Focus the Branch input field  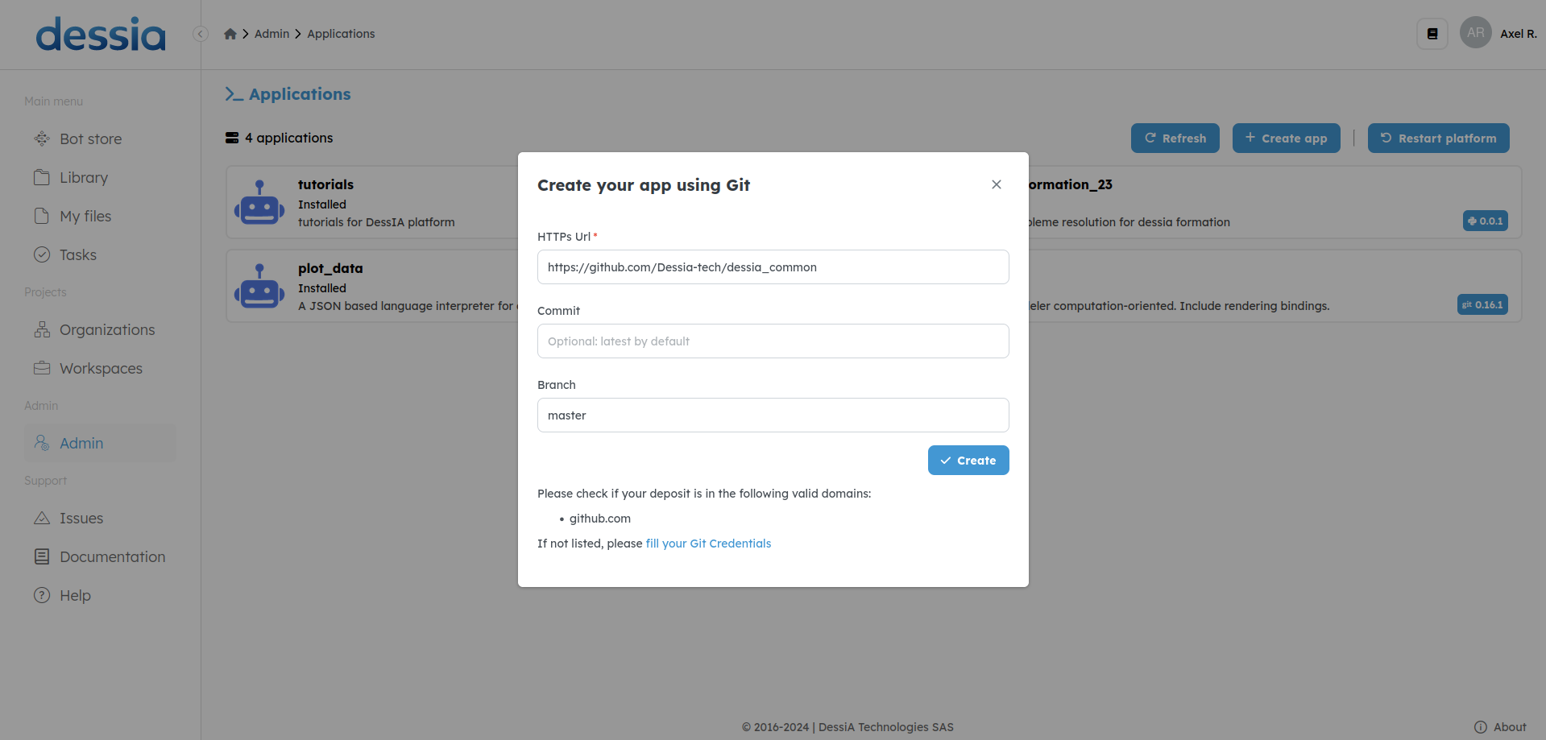(773, 415)
